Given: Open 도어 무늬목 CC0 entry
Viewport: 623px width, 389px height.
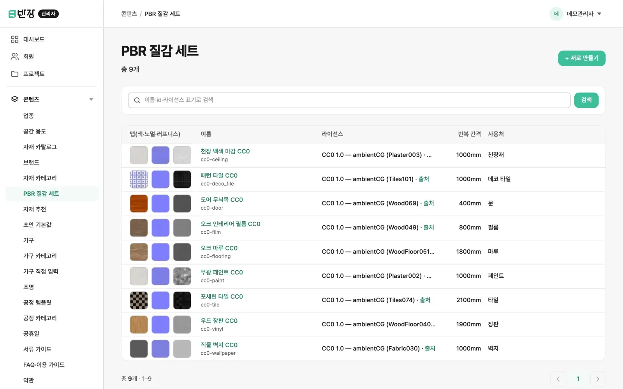Looking at the screenshot, I should (x=222, y=200).
